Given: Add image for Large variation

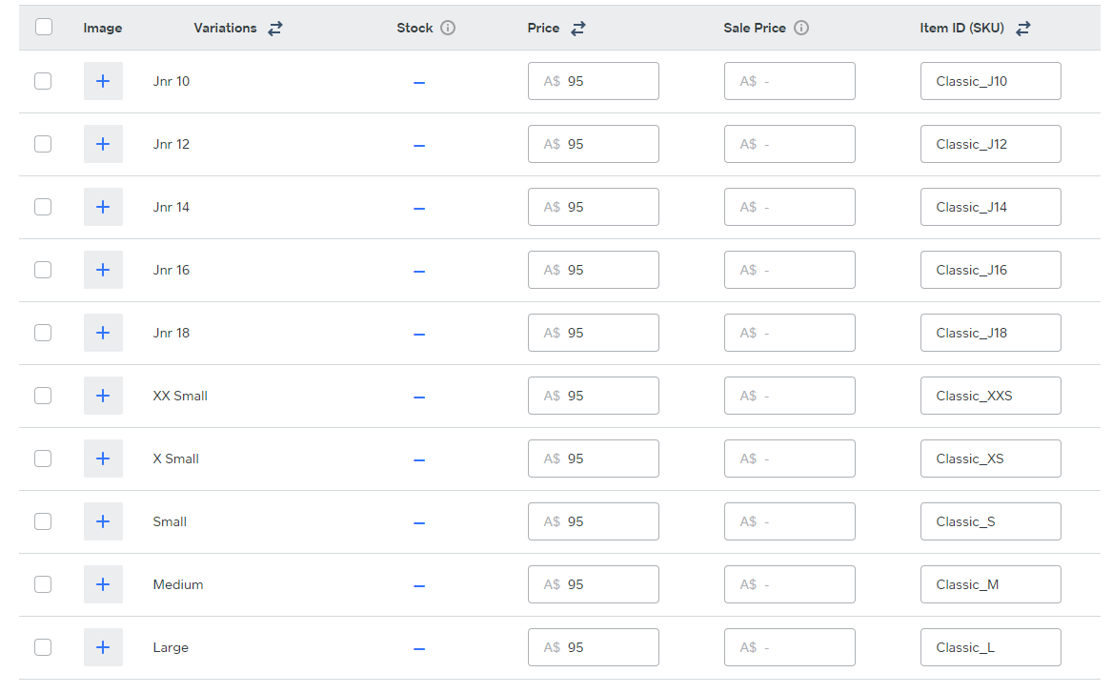Looking at the screenshot, I should pos(103,647).
